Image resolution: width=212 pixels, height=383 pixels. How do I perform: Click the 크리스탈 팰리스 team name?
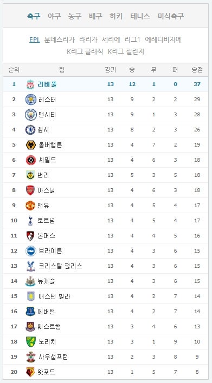pos(60,266)
